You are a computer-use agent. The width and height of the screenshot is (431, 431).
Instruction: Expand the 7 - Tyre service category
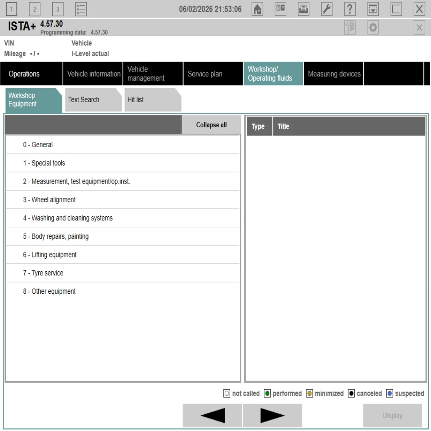click(123, 273)
